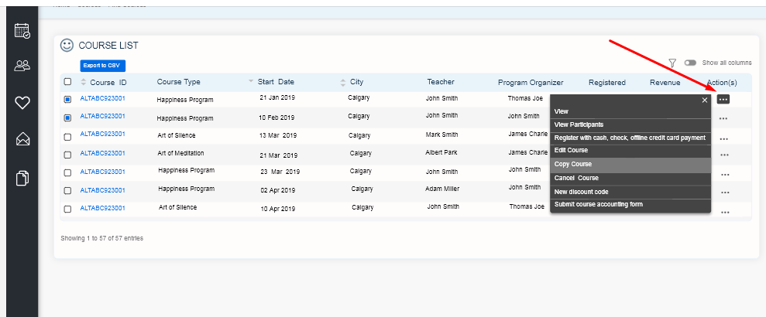Open actions dots for 10 Feb 2019 row
The height and width of the screenshot is (317, 766).
[x=724, y=118]
